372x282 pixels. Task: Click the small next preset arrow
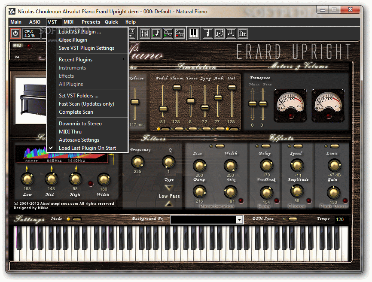pos(132,31)
